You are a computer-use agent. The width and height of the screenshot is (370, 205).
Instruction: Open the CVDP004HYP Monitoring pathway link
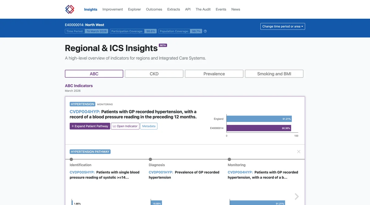(240, 172)
